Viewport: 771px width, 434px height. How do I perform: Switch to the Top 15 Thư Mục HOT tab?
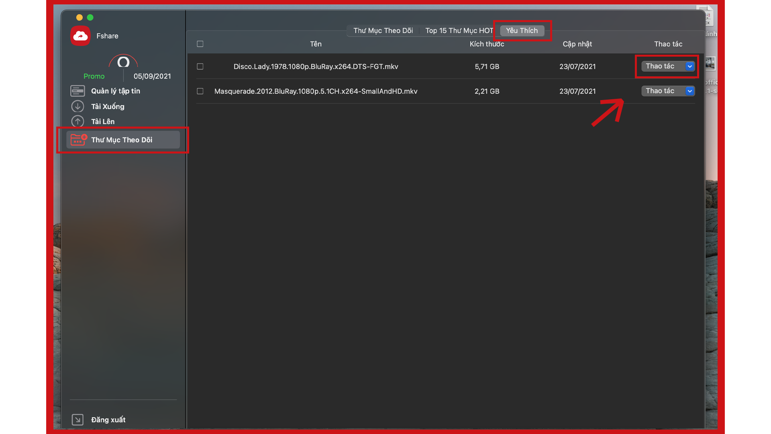click(459, 31)
